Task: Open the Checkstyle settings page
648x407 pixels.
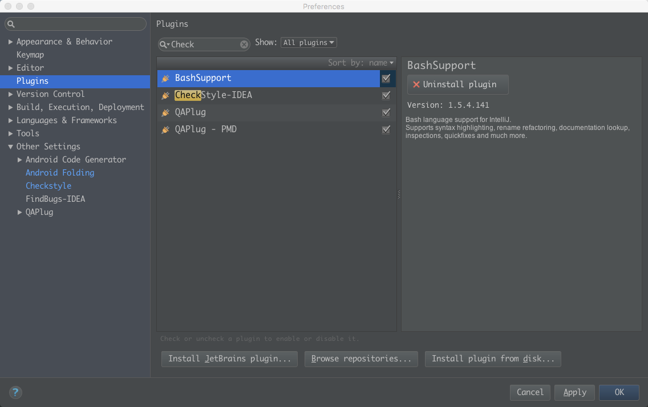Action: (48, 186)
